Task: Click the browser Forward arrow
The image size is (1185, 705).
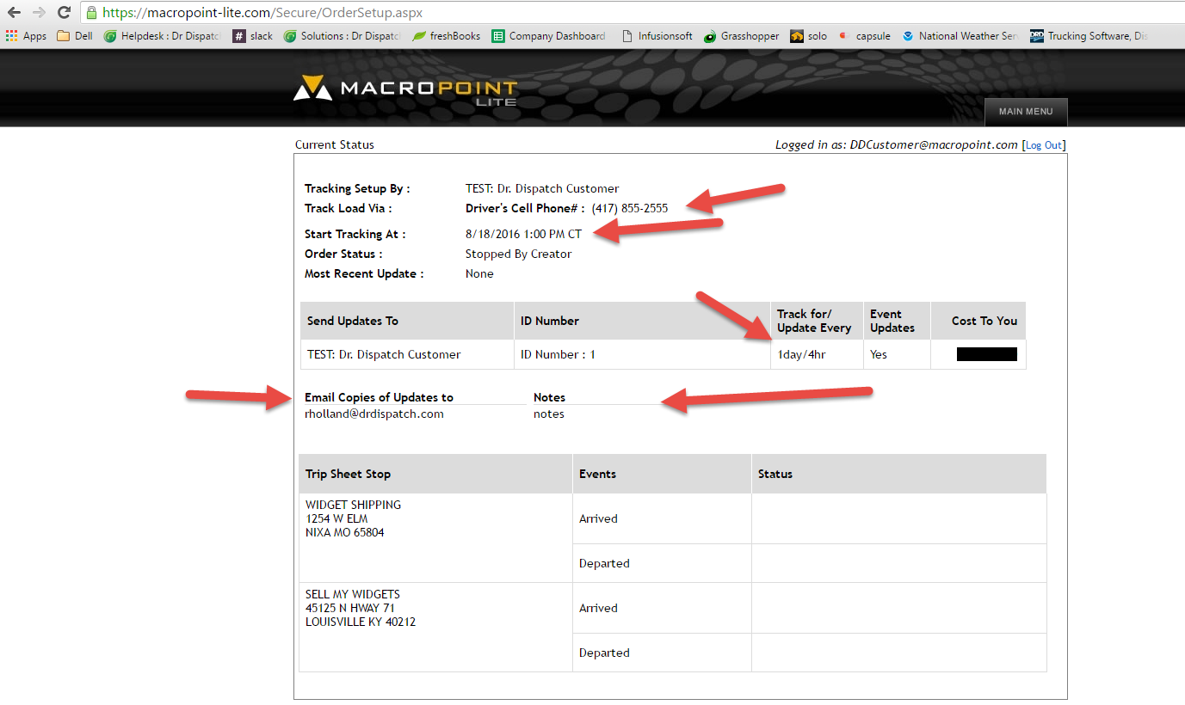Action: tap(39, 13)
